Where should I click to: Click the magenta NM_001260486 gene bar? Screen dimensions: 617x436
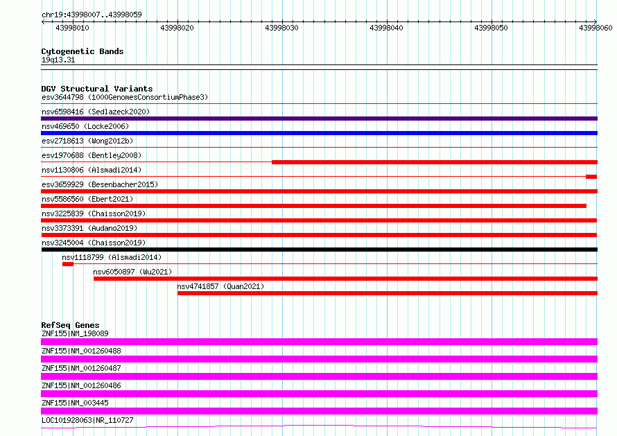[319, 394]
